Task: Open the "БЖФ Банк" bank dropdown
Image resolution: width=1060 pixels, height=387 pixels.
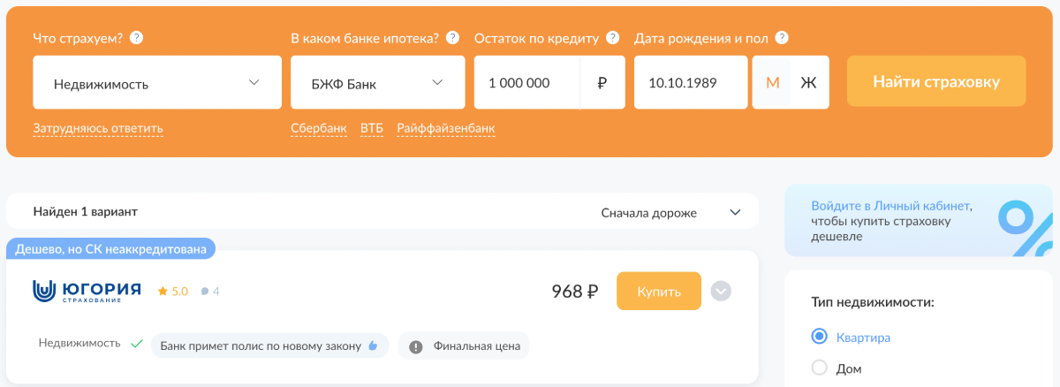Action: (377, 83)
